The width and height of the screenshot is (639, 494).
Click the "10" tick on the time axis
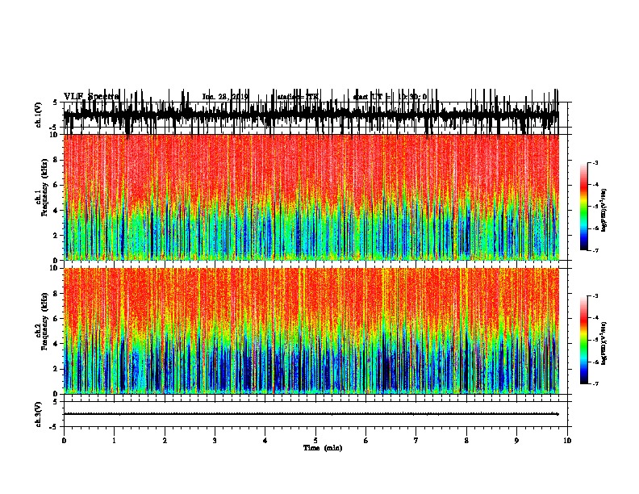click(567, 440)
